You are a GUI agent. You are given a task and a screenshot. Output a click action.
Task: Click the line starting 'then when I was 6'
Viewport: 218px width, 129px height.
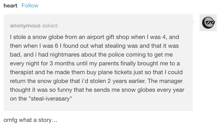pyautogui.click(x=94, y=46)
